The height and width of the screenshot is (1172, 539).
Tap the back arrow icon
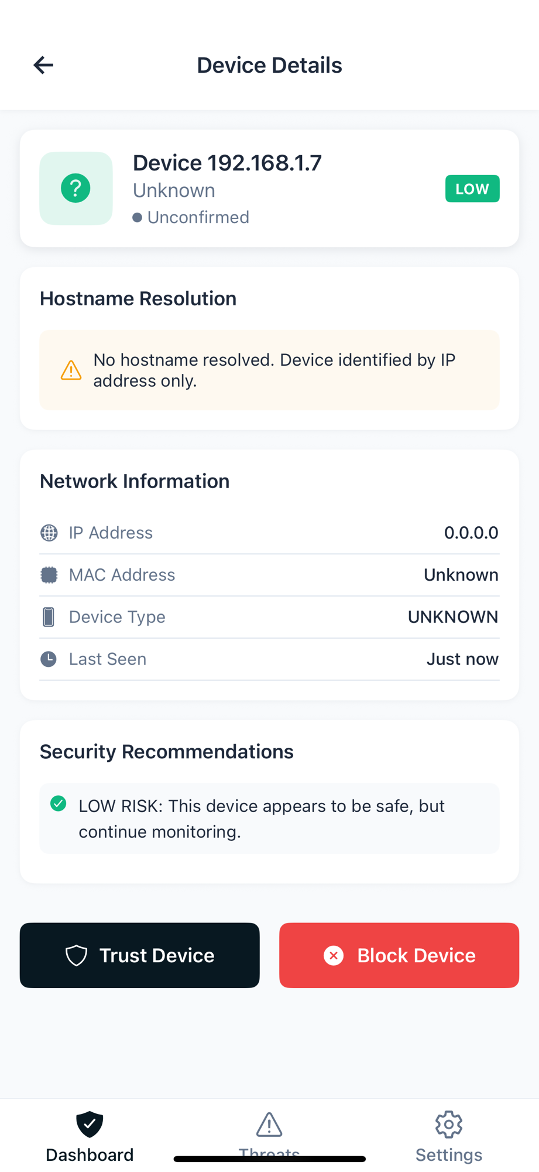click(43, 65)
